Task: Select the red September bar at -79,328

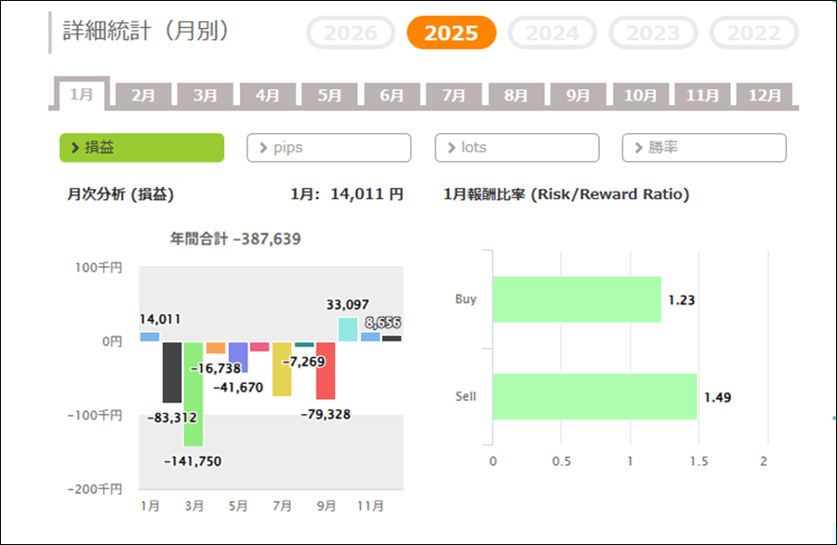Action: (325, 370)
